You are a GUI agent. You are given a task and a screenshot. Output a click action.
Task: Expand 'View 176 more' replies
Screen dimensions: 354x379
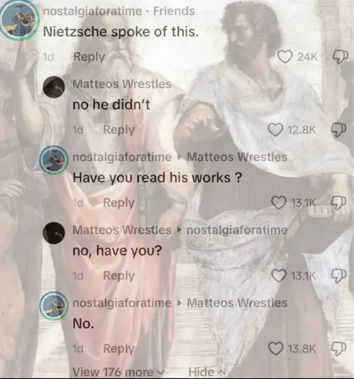(x=118, y=372)
